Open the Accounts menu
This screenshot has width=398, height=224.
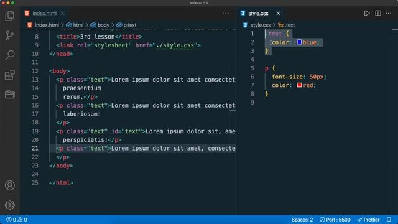pos(10,185)
